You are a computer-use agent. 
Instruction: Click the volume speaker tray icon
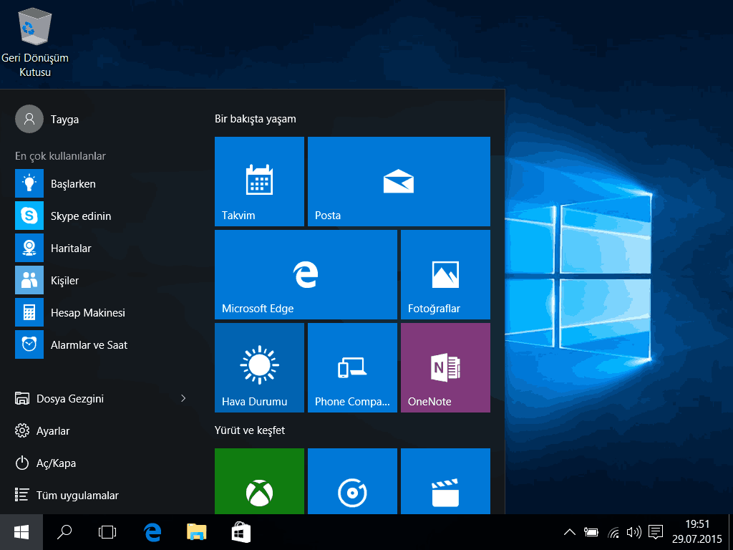click(x=634, y=532)
